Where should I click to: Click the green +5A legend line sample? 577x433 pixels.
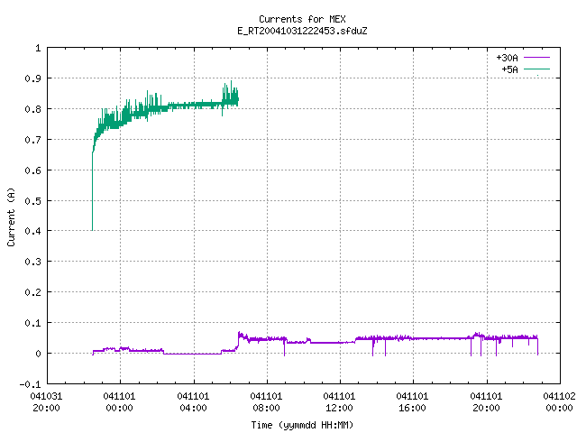tap(537, 69)
